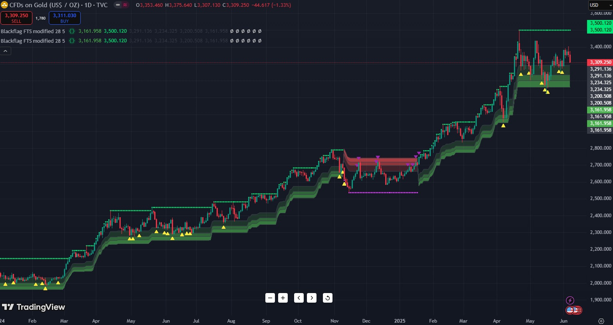Viewport: 613px width, 325px height.
Task: Click the Jul label on time axis
Action: coord(196,321)
